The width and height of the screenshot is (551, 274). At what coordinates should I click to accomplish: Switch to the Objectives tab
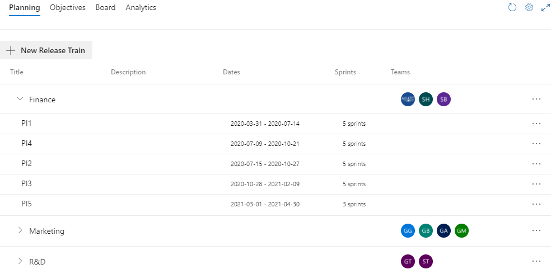[67, 8]
